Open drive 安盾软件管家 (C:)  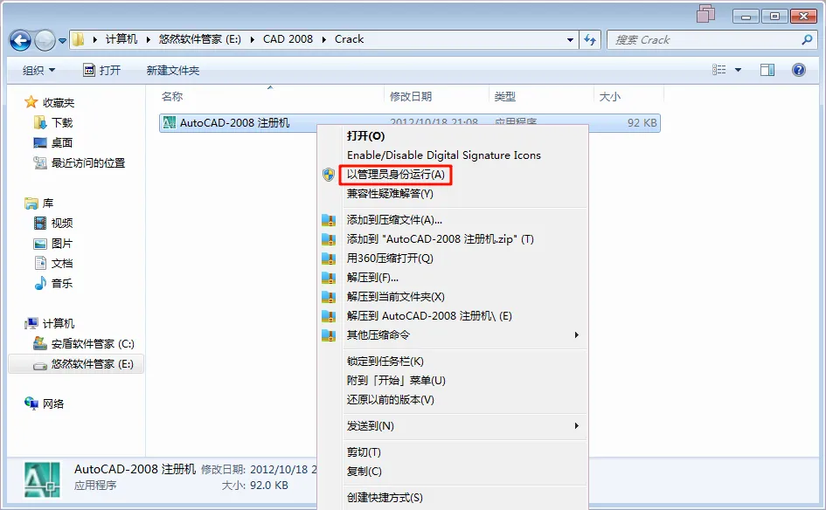point(84,344)
